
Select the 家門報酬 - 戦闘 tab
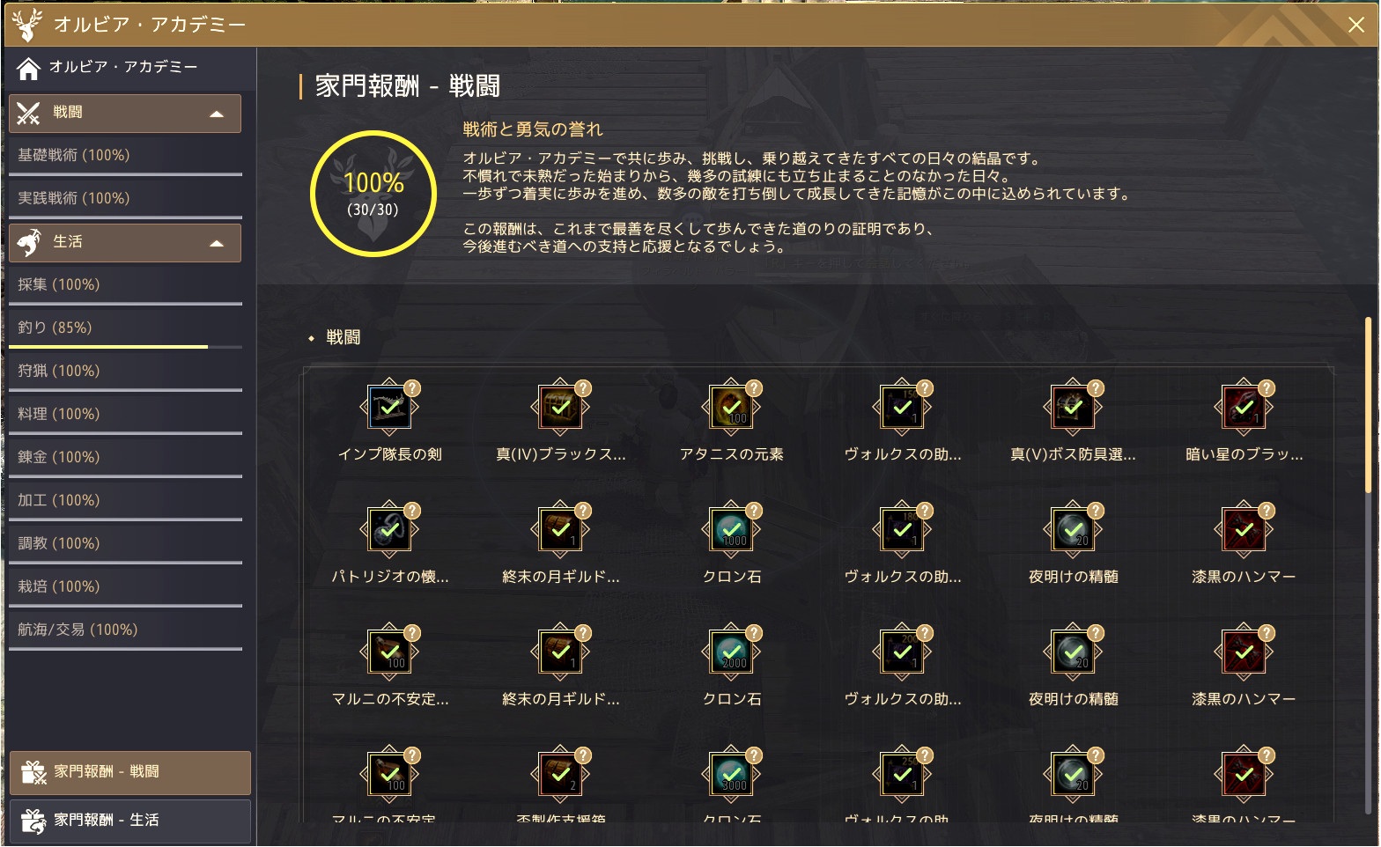pos(130,772)
